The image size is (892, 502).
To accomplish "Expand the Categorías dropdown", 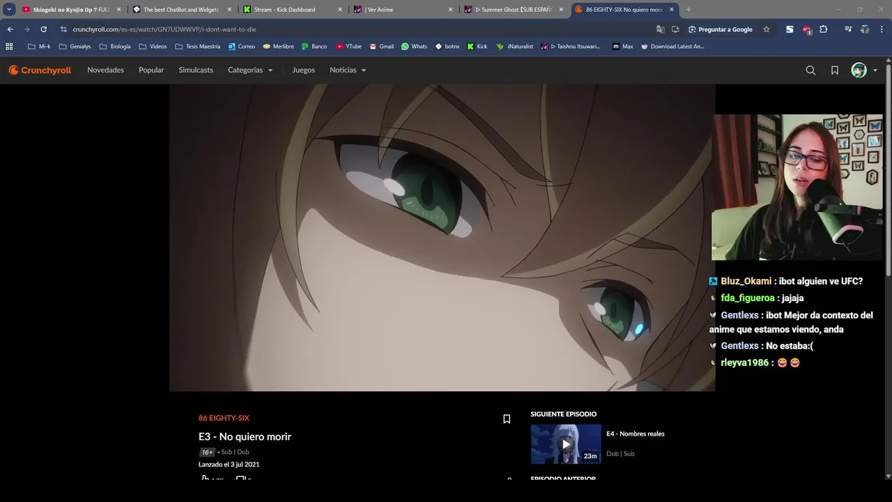I will [250, 70].
